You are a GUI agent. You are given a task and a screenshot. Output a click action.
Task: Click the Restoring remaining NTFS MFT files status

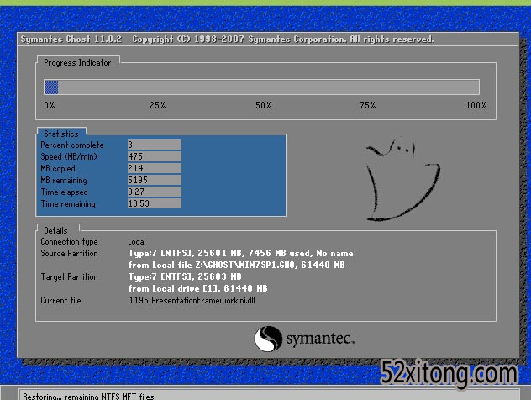88,396
